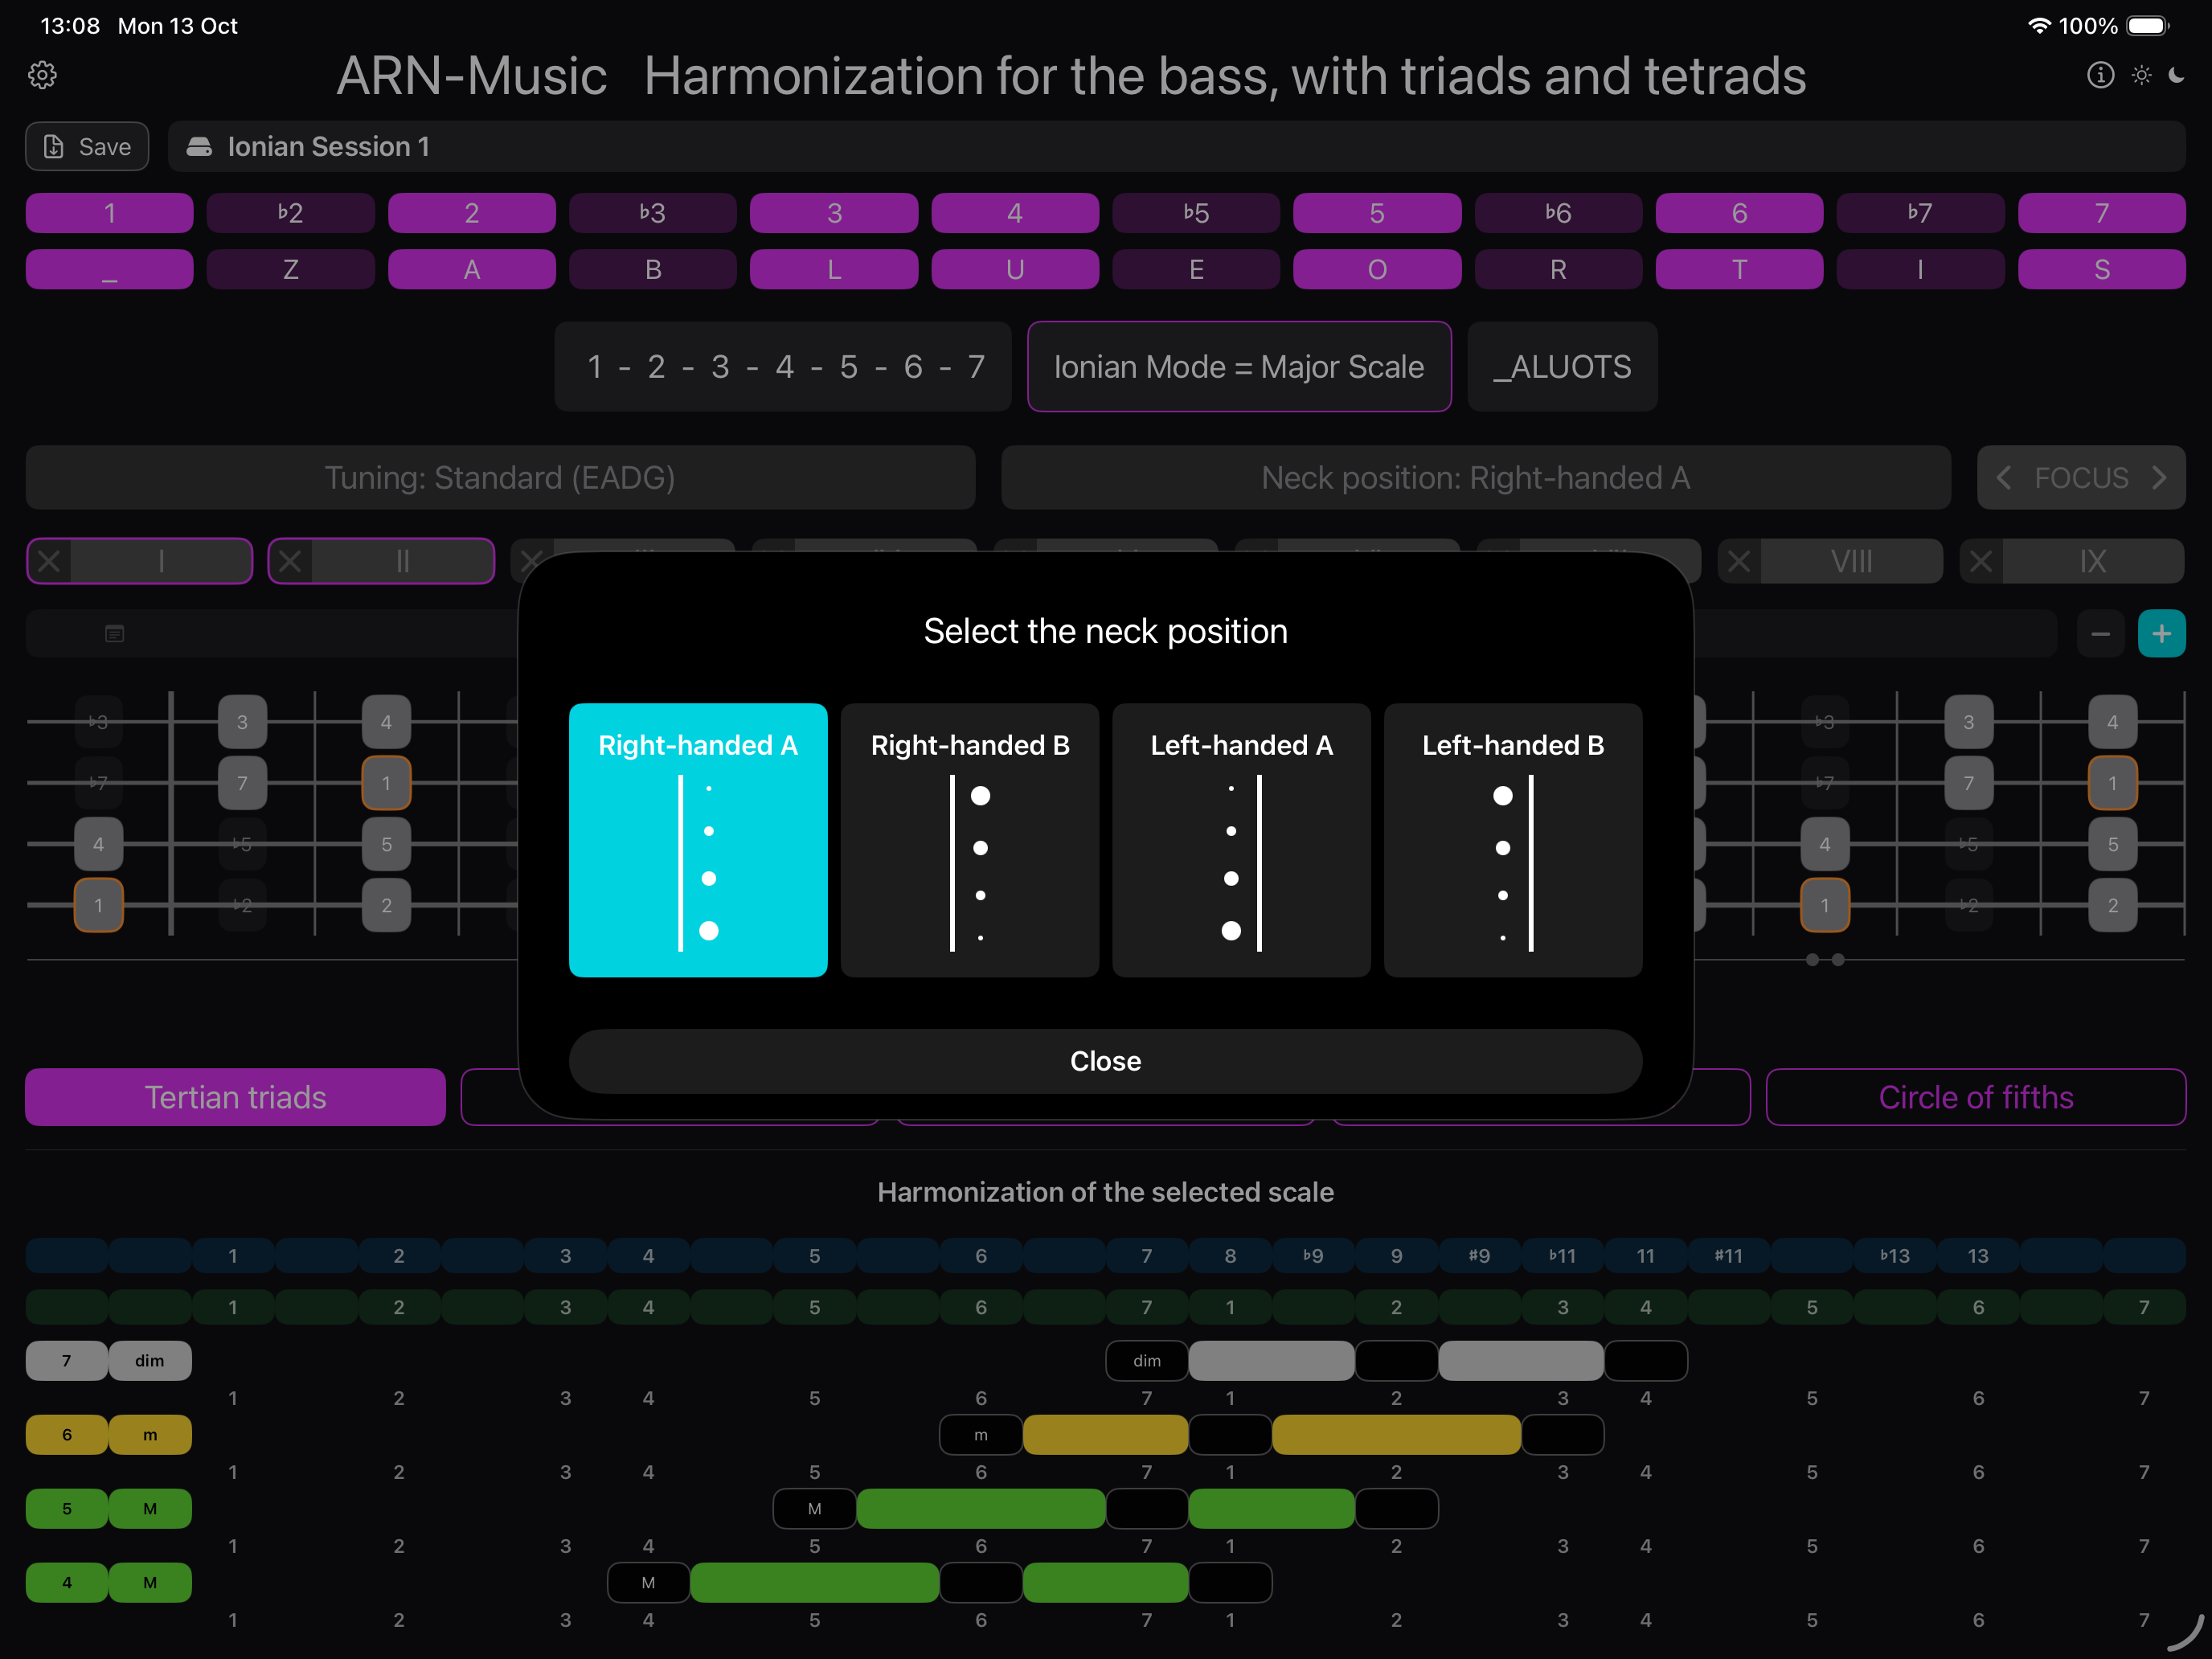Close the neck position dialog
The height and width of the screenshot is (1659, 2212).
[x=1105, y=1061]
